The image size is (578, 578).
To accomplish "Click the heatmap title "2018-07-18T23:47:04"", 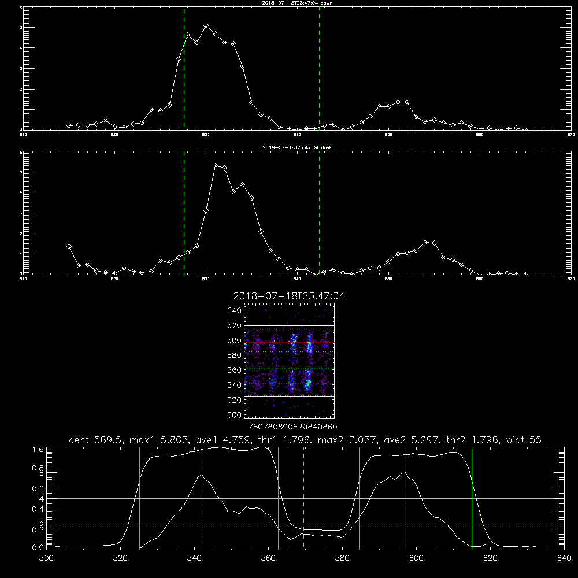I will (289, 296).
